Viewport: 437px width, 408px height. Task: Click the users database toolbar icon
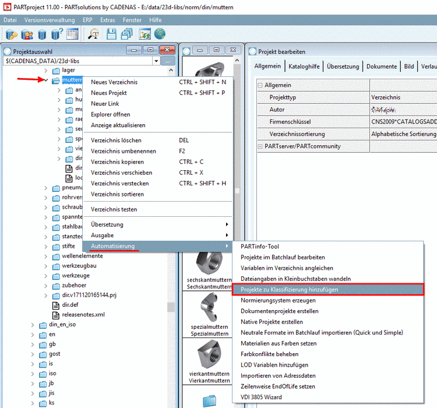(27, 34)
